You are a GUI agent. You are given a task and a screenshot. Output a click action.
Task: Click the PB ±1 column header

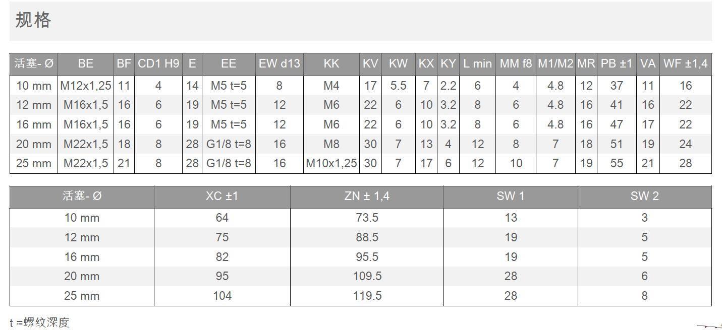click(617, 63)
